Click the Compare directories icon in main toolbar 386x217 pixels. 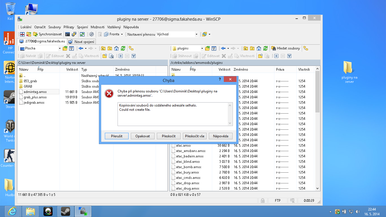(22, 34)
